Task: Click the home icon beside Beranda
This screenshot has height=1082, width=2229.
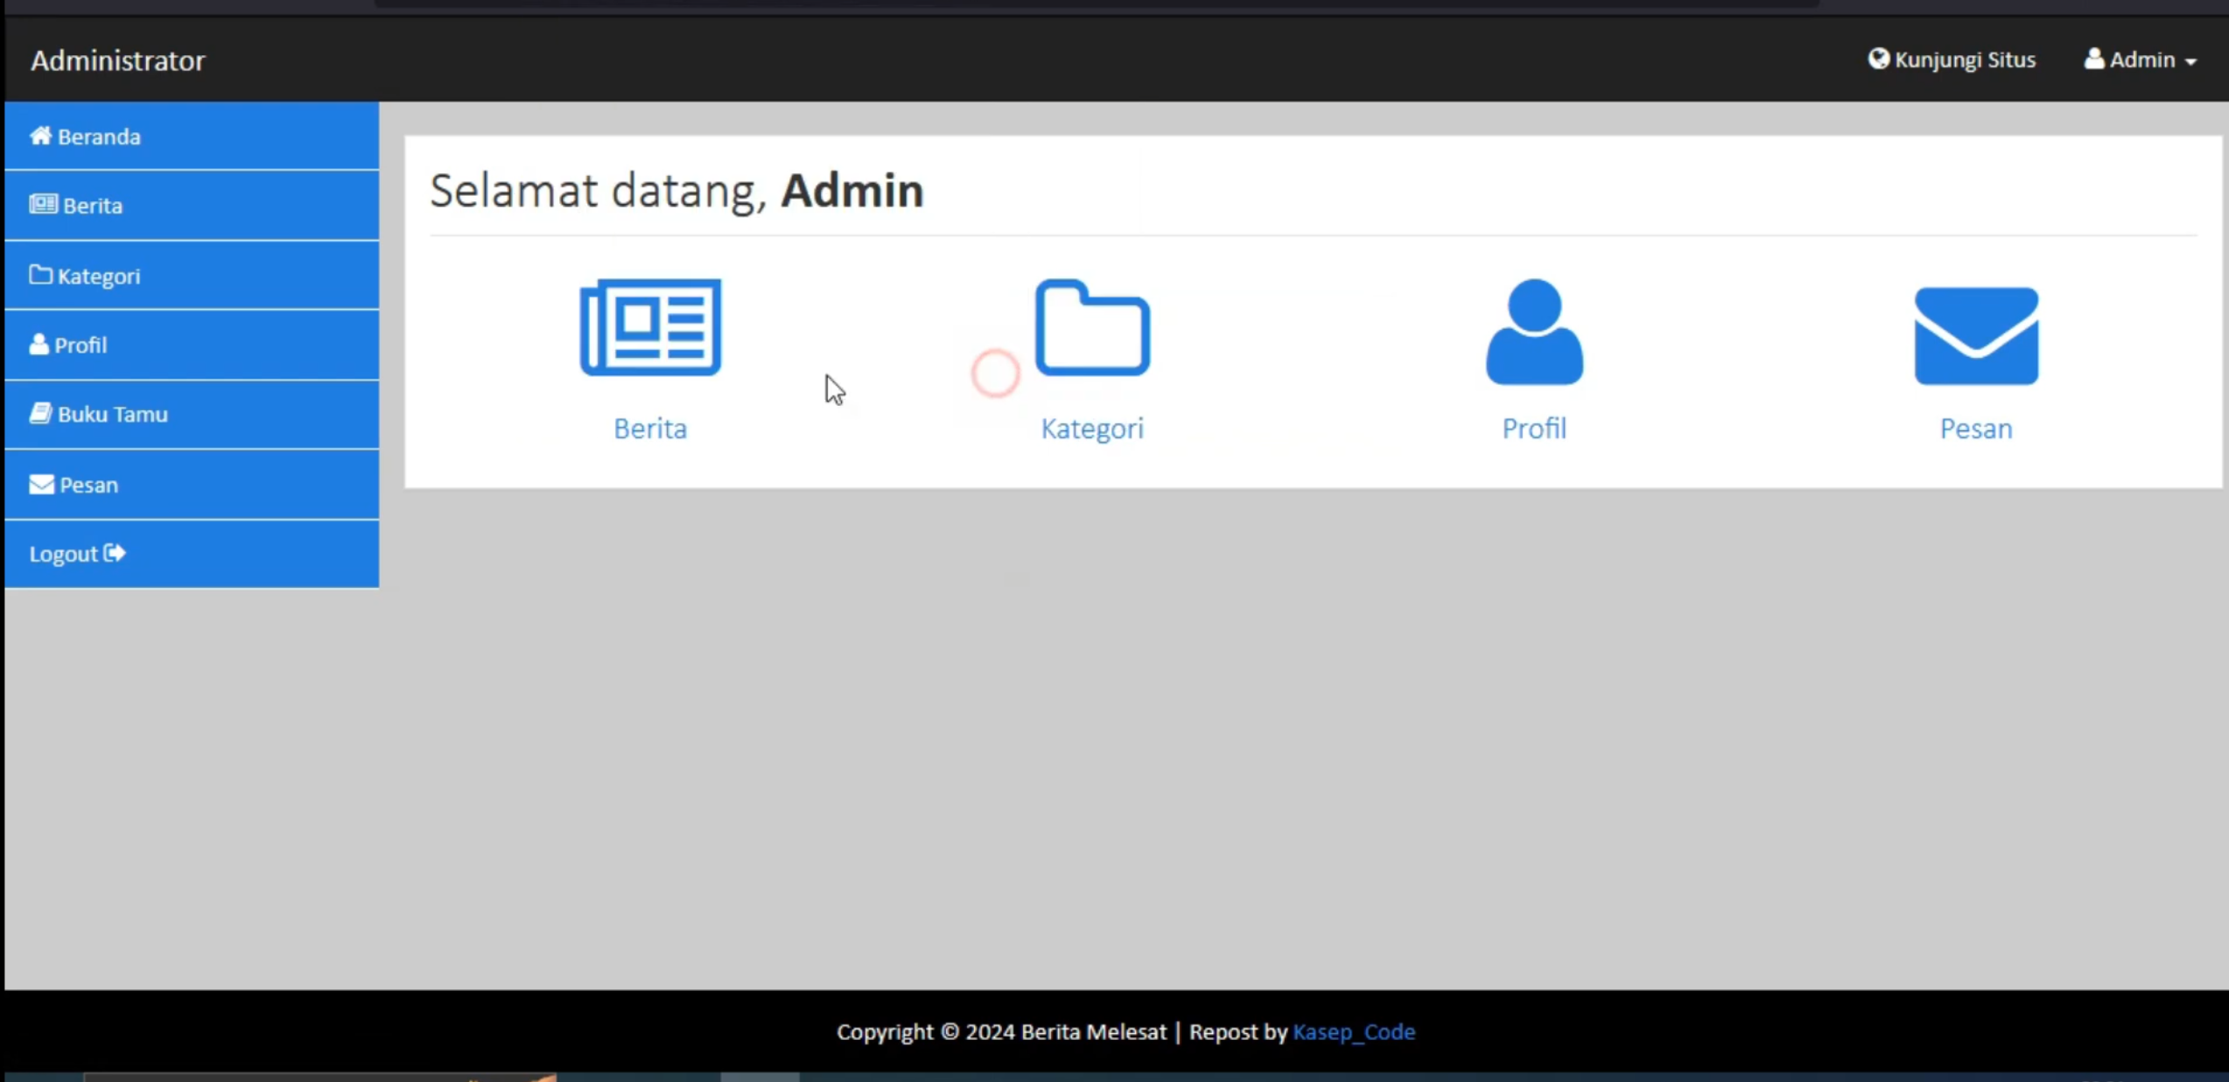Action: coord(41,136)
